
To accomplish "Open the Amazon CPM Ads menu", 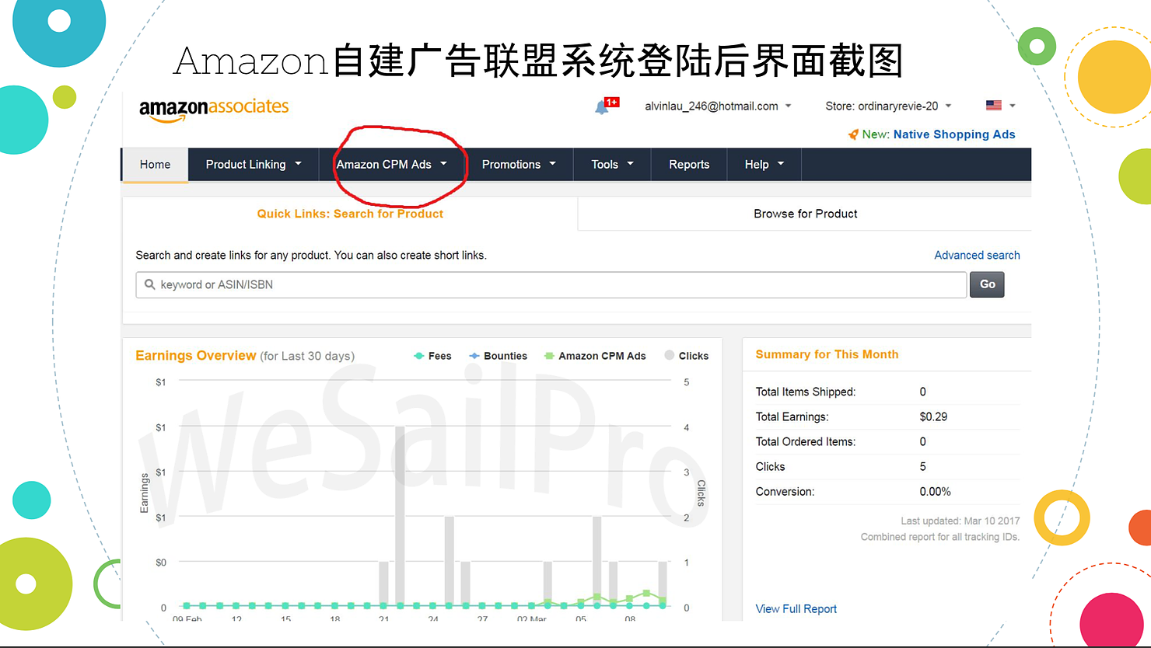I will [392, 165].
